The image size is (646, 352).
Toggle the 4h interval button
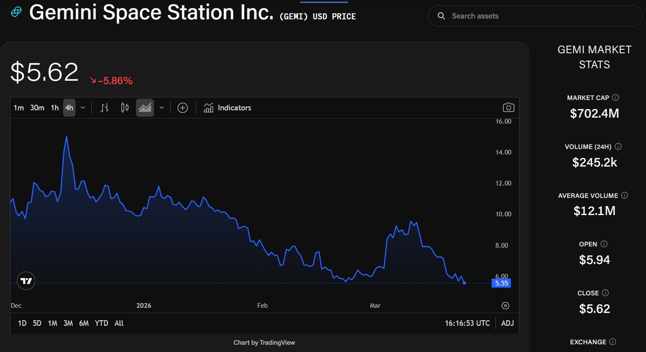coord(69,108)
